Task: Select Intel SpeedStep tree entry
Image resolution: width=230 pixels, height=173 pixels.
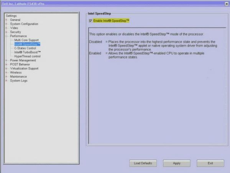Action: [27, 44]
